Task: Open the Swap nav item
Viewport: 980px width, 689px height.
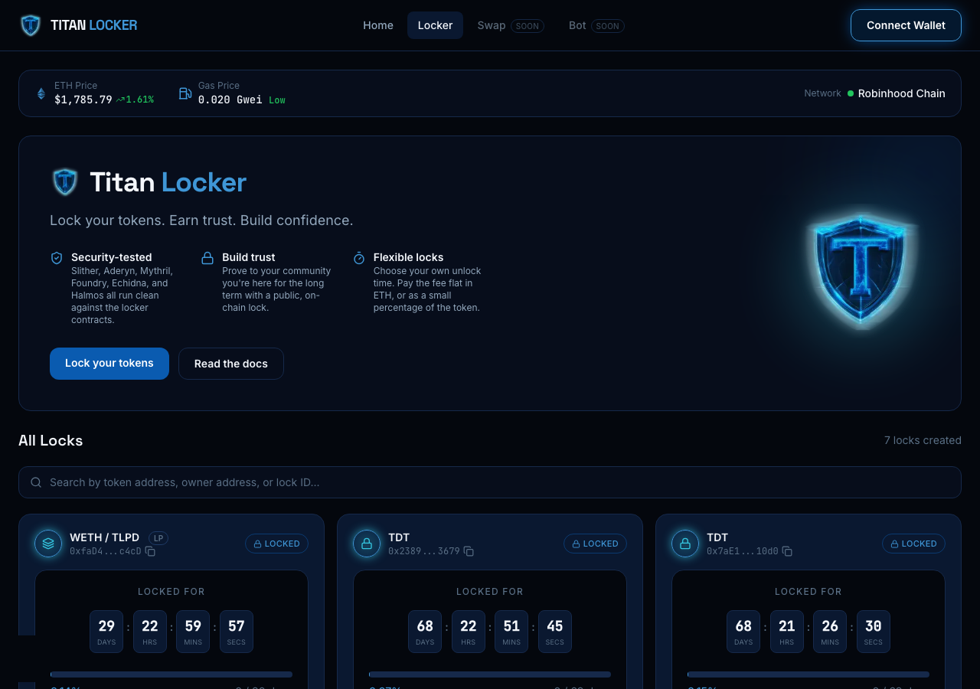Action: click(x=510, y=25)
